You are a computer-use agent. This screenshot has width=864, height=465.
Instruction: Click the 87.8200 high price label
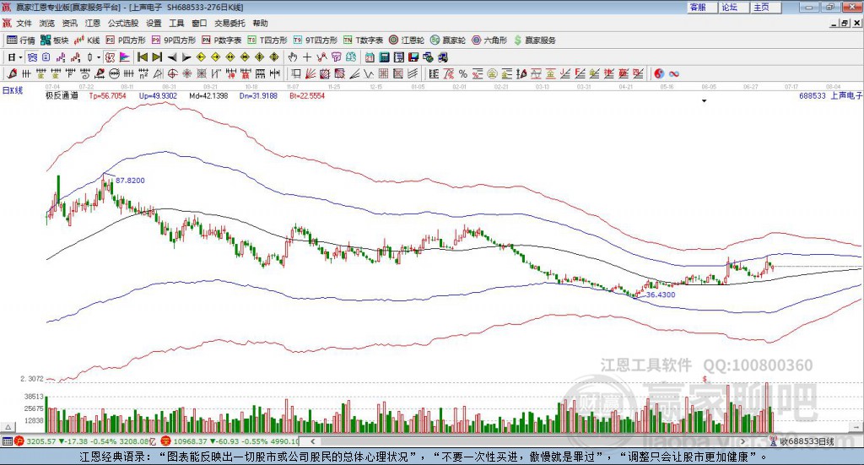(130, 181)
